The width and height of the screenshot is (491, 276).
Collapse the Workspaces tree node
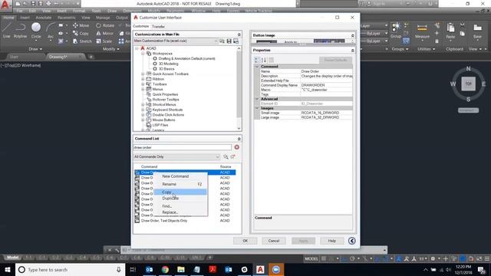pyautogui.click(x=143, y=54)
